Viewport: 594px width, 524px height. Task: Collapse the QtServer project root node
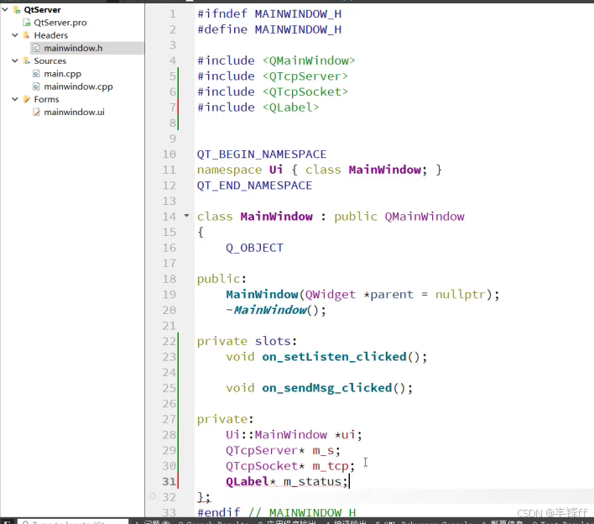(x=5, y=9)
